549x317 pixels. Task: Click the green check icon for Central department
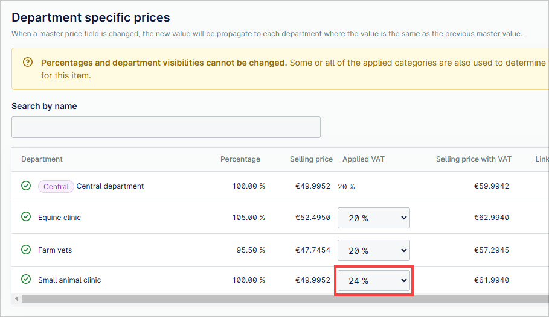(x=26, y=186)
